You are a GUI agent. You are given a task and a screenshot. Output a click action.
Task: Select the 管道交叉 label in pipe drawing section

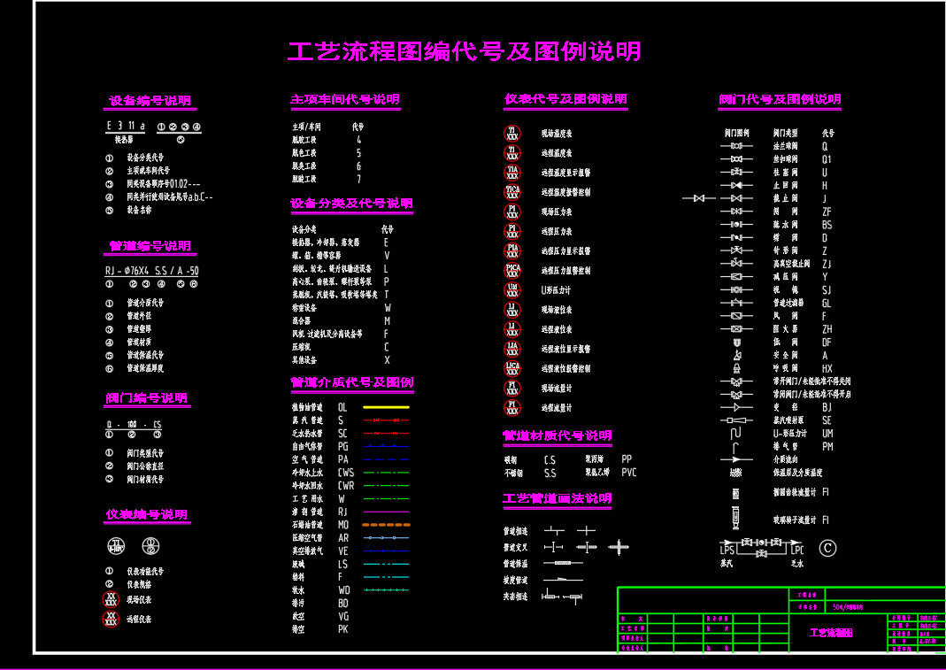(515, 548)
